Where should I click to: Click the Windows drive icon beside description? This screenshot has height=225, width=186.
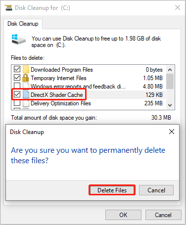pos(19,39)
